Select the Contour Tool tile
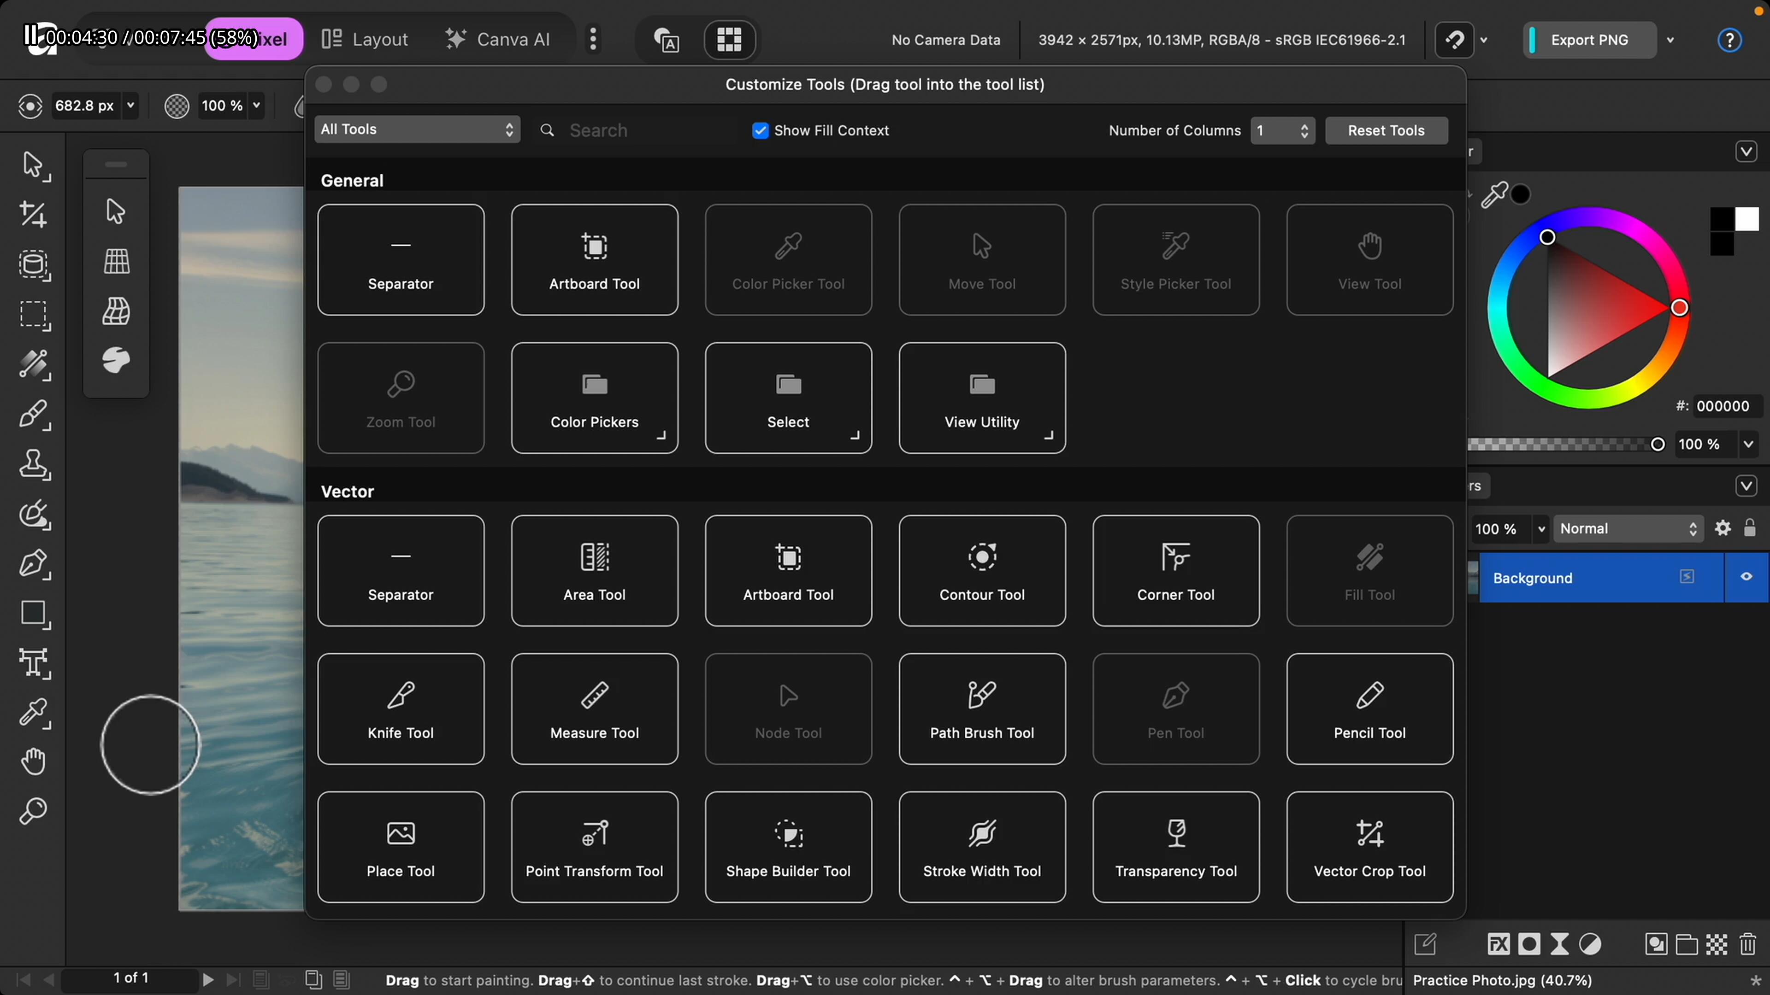This screenshot has height=995, width=1770. click(x=982, y=571)
